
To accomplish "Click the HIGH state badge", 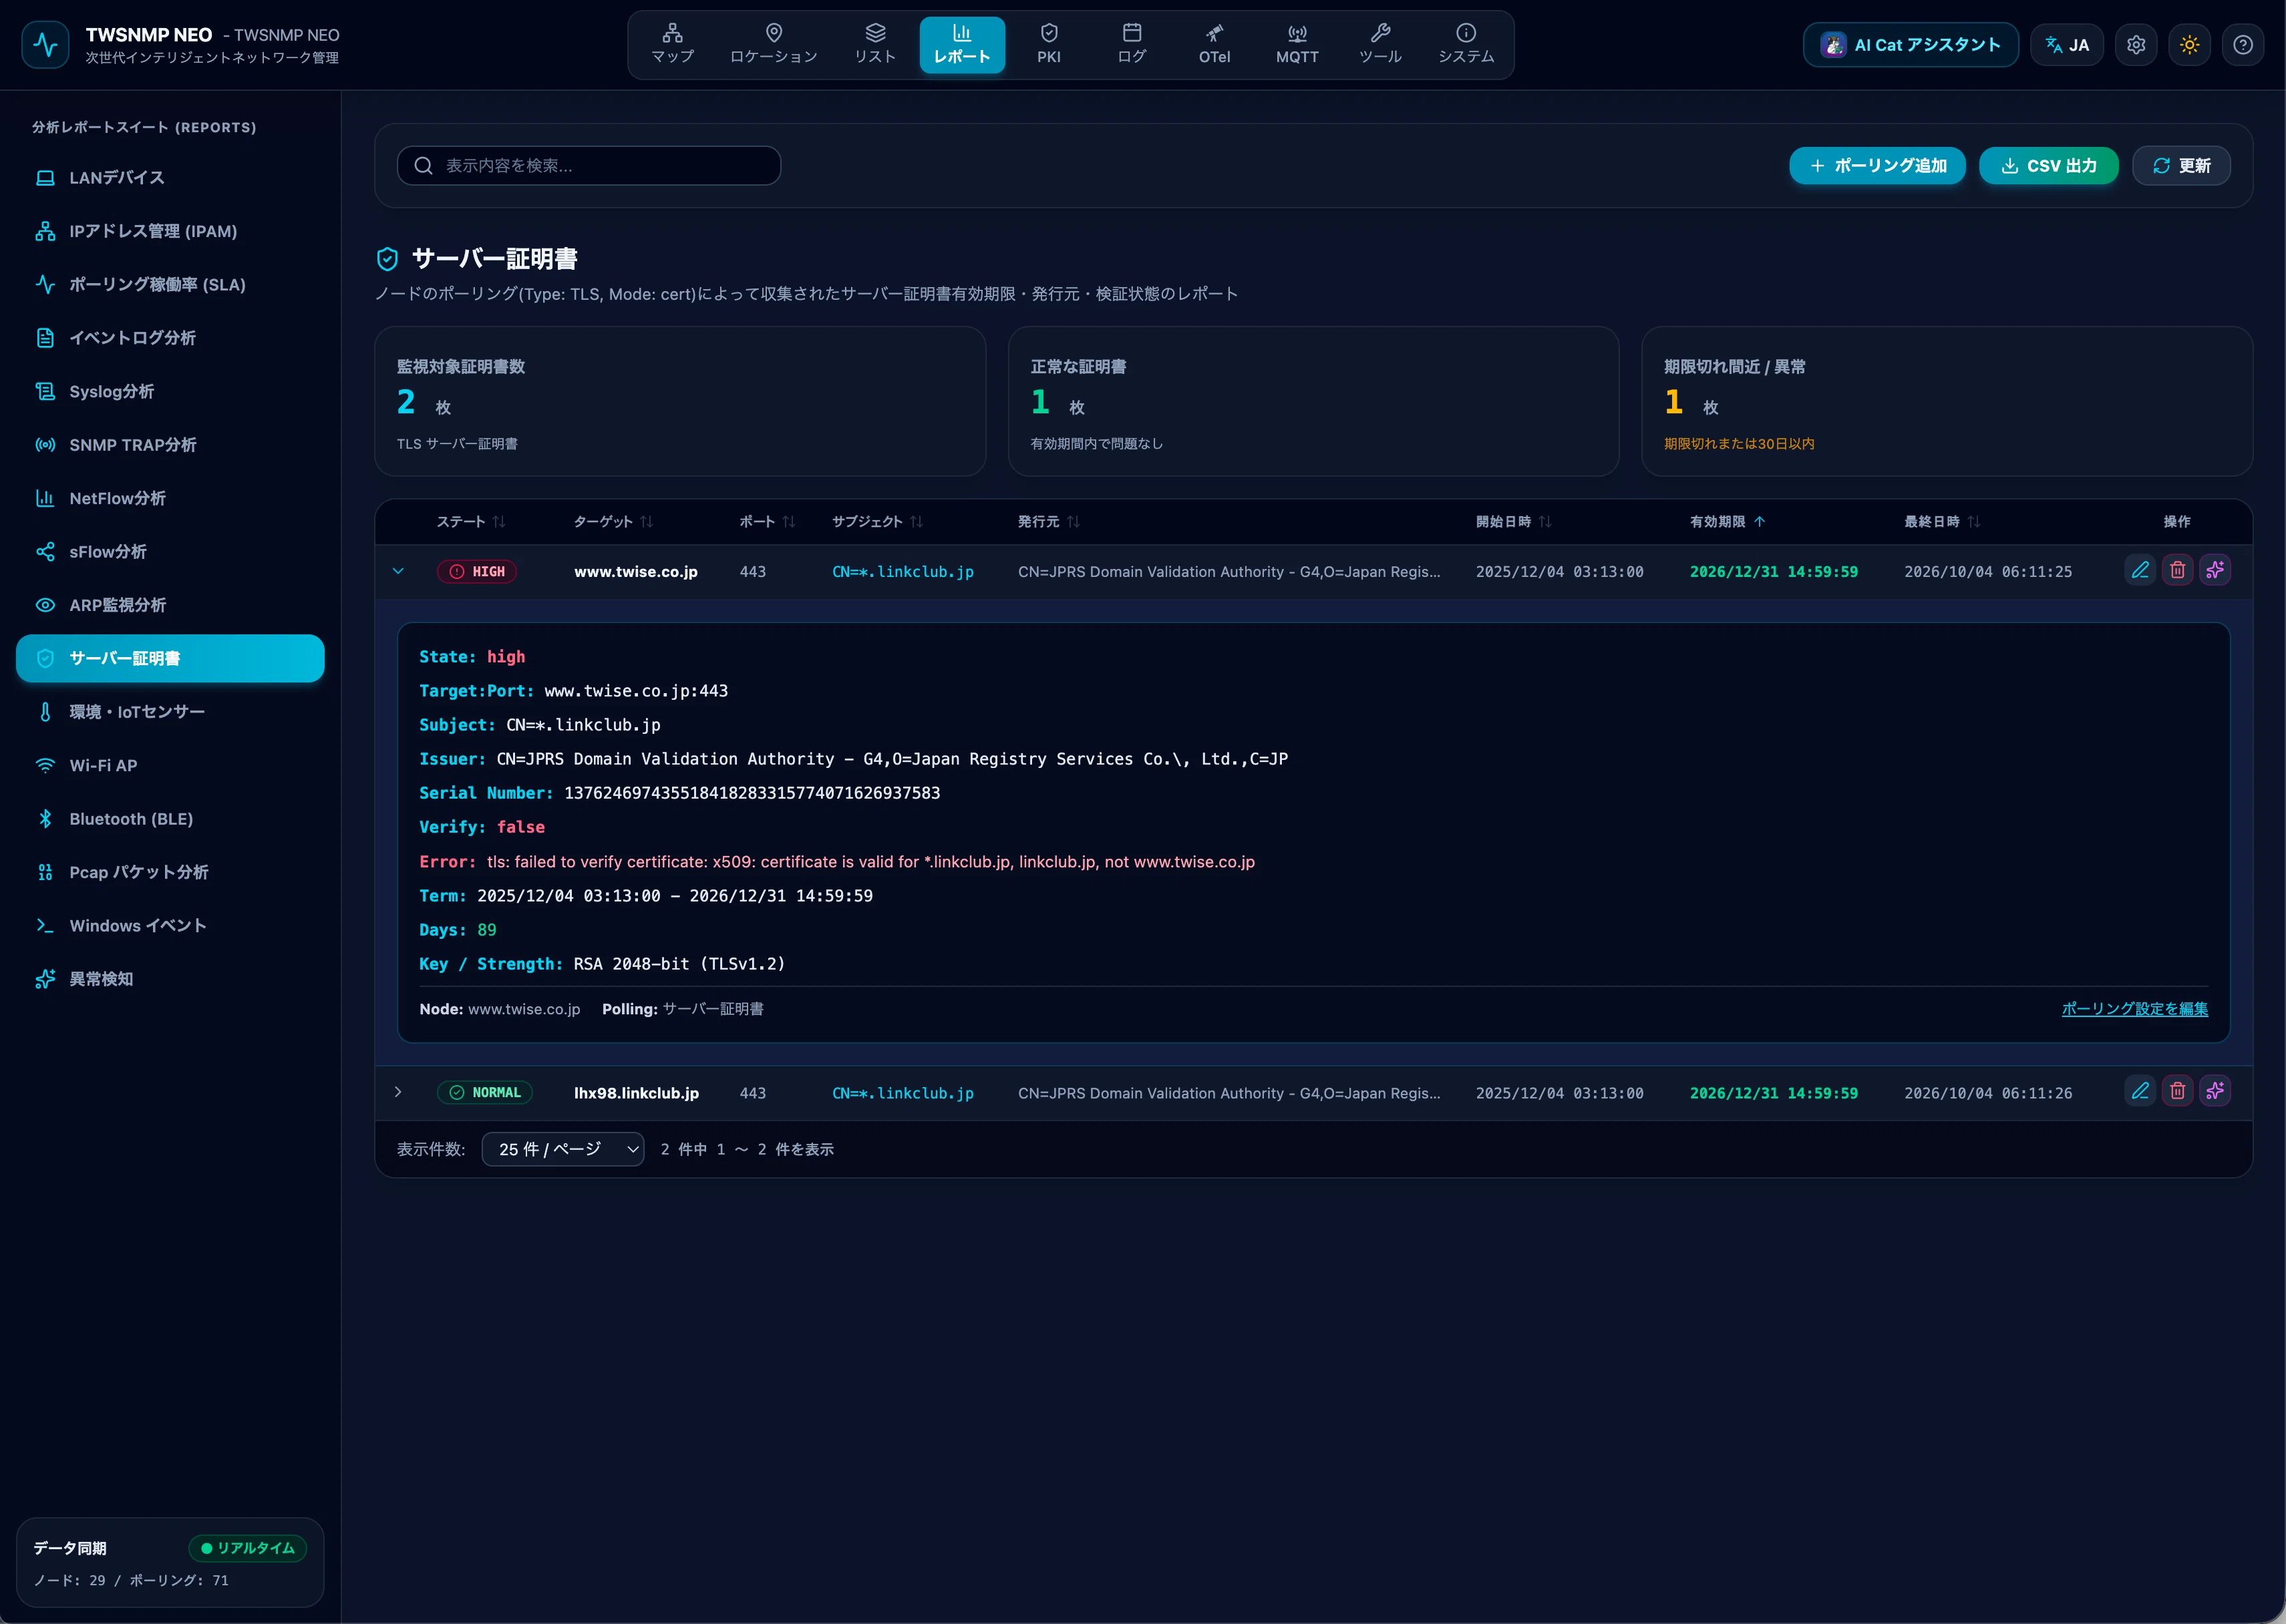I will click(x=477, y=572).
